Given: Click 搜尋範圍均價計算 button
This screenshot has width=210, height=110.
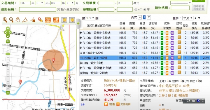Looking at the screenshot, I should [199, 7].
